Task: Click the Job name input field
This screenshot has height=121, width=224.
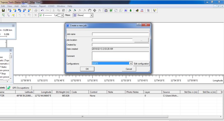Action: click(120, 34)
